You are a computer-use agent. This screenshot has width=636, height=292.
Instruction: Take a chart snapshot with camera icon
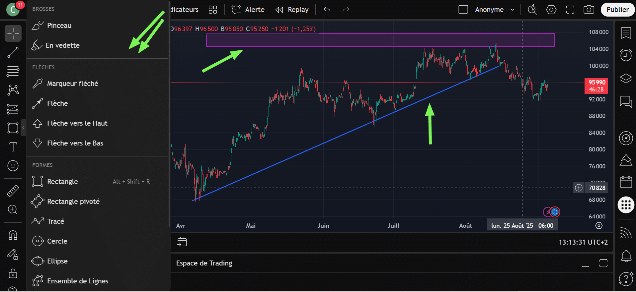point(589,10)
